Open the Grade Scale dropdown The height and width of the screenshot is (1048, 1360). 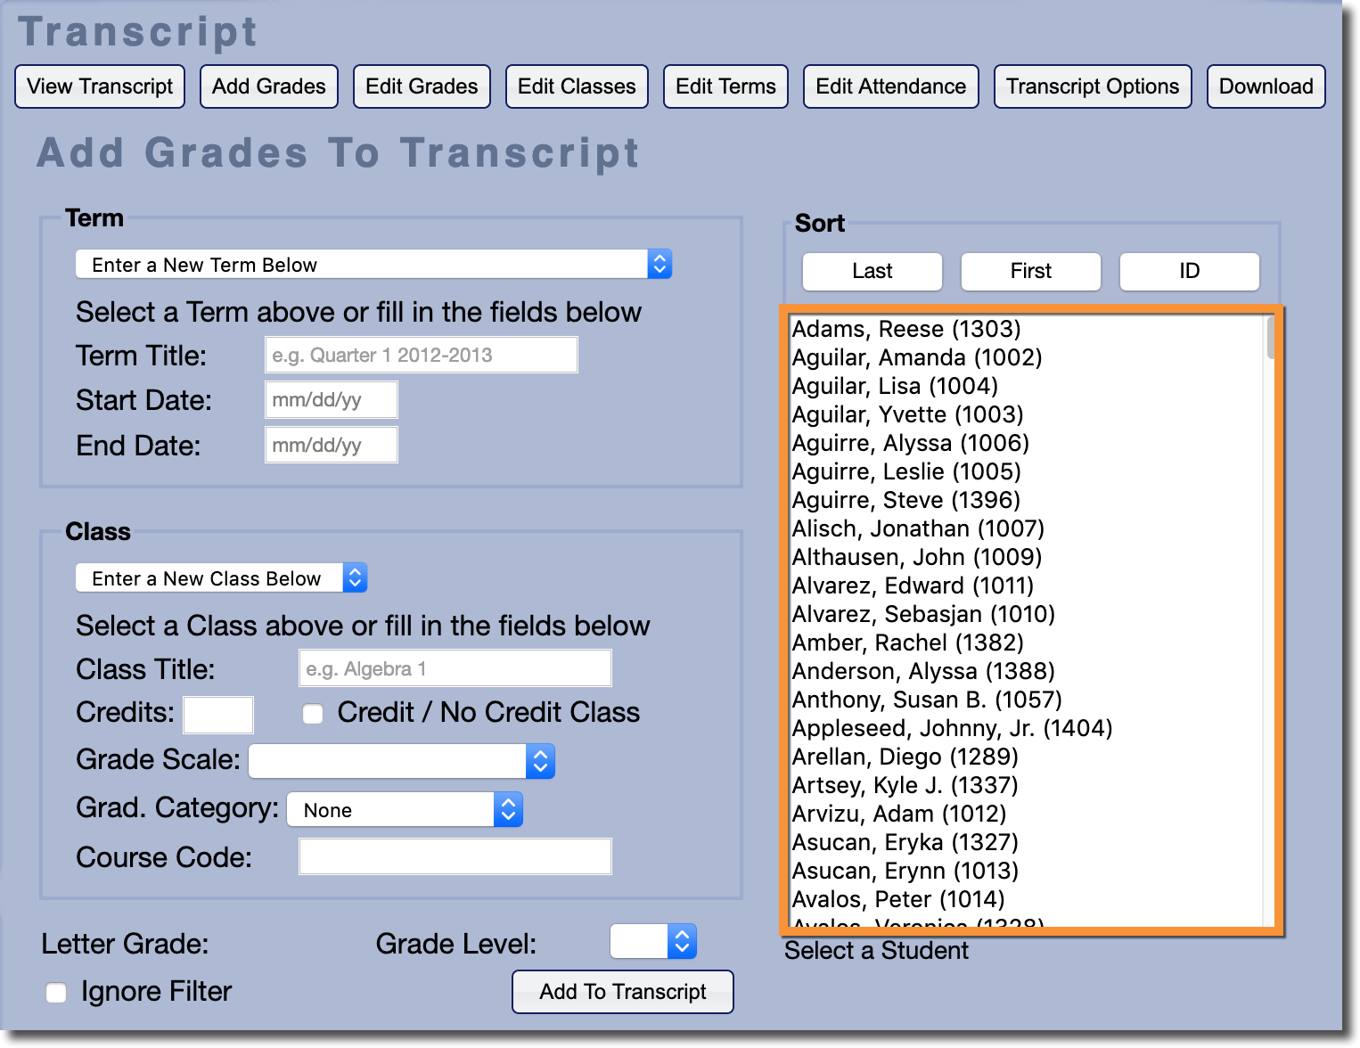pos(402,762)
